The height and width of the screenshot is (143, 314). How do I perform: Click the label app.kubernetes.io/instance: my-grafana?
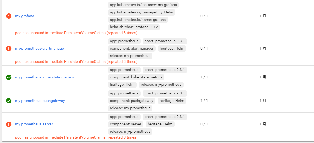[x=143, y=5]
